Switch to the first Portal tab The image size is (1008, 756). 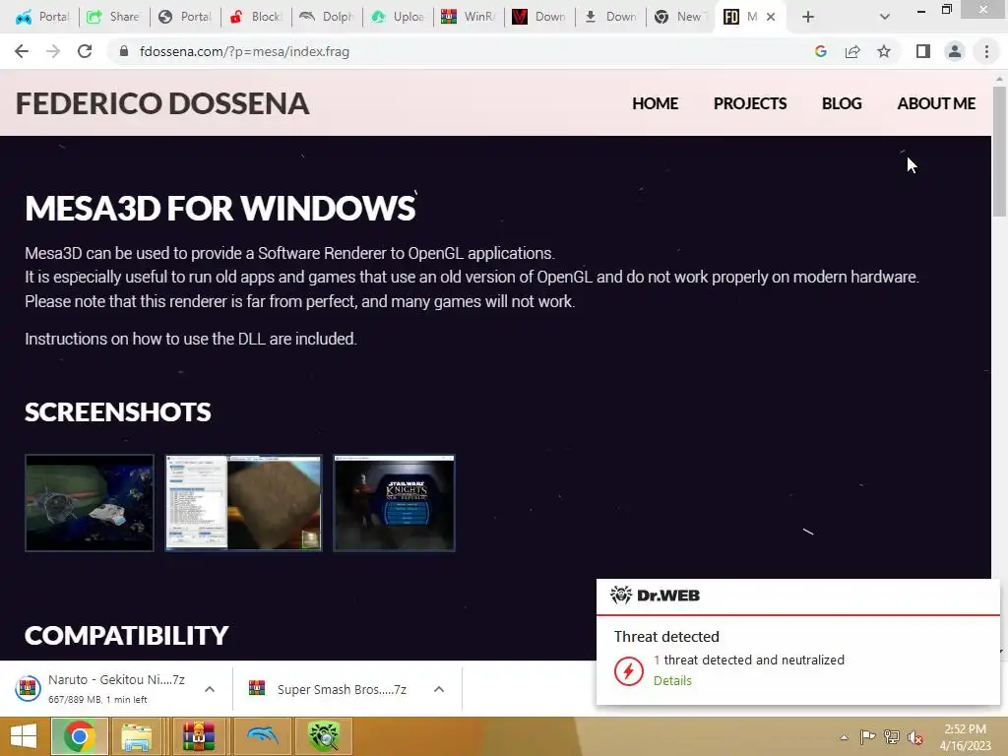[x=42, y=17]
